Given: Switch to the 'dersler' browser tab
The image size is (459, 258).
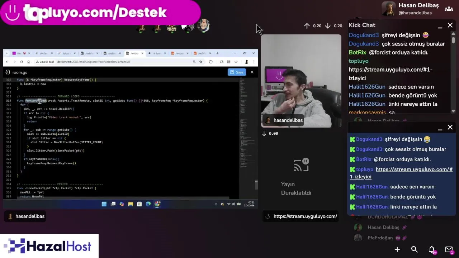Looking at the screenshot, I should (44, 53).
